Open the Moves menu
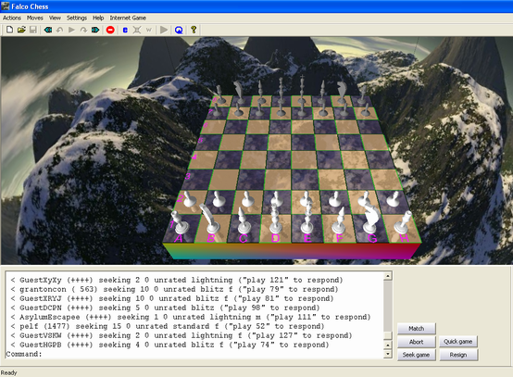The width and height of the screenshot is (513, 377). (35, 18)
